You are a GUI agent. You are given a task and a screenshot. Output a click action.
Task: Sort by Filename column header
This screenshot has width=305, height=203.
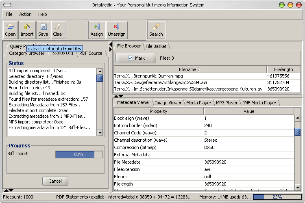click(x=190, y=69)
